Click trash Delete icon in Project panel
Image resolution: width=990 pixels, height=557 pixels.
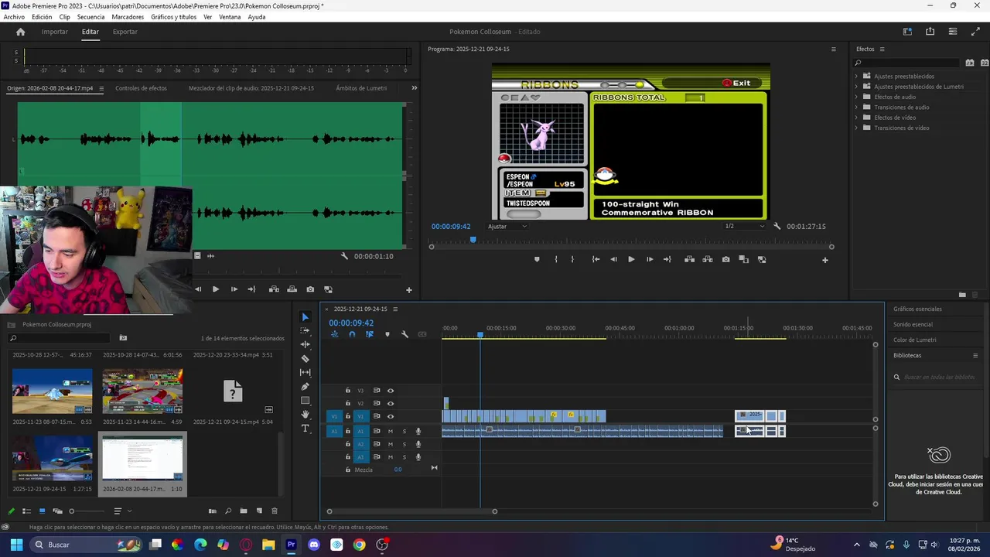[275, 511]
